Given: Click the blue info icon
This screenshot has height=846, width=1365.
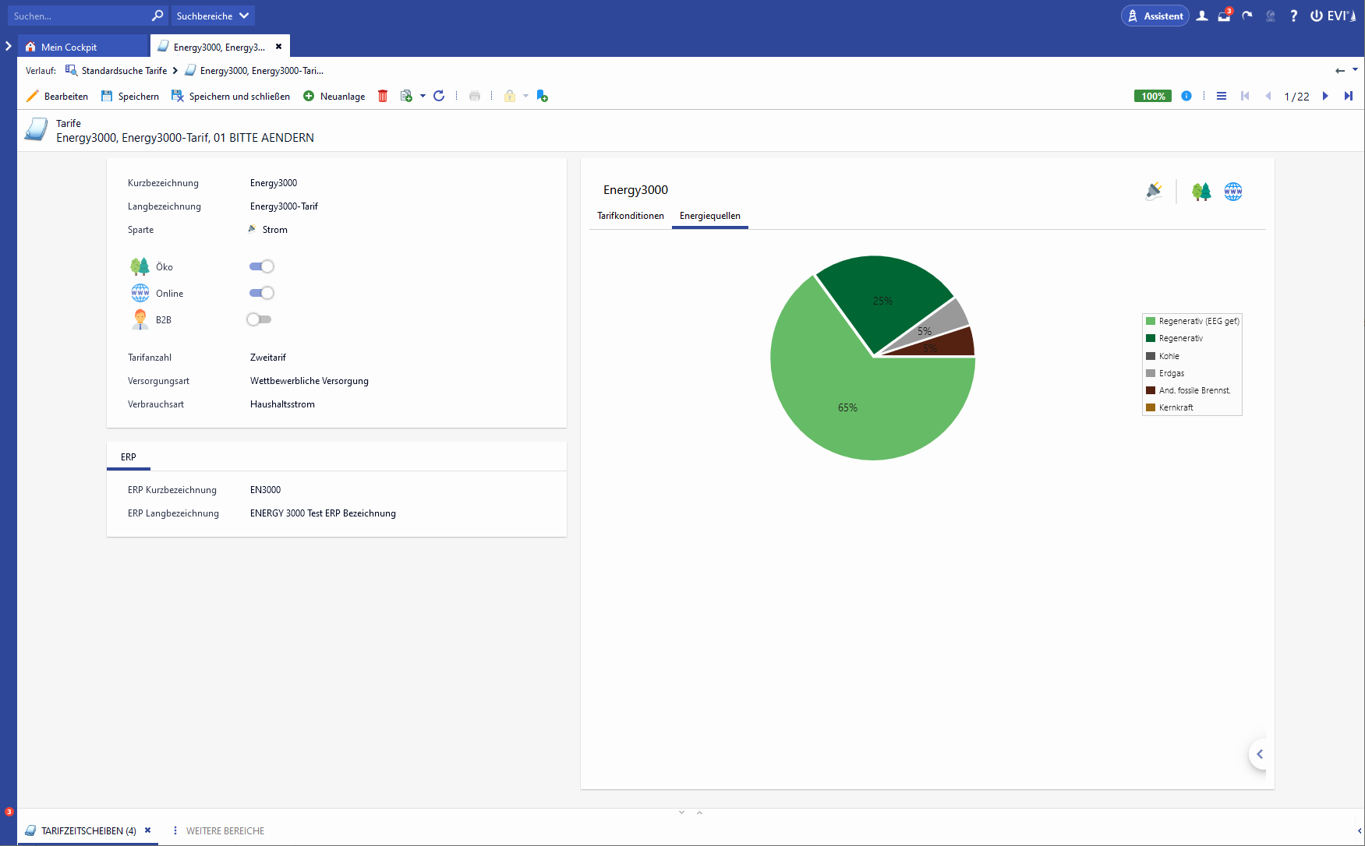Looking at the screenshot, I should tap(1186, 96).
